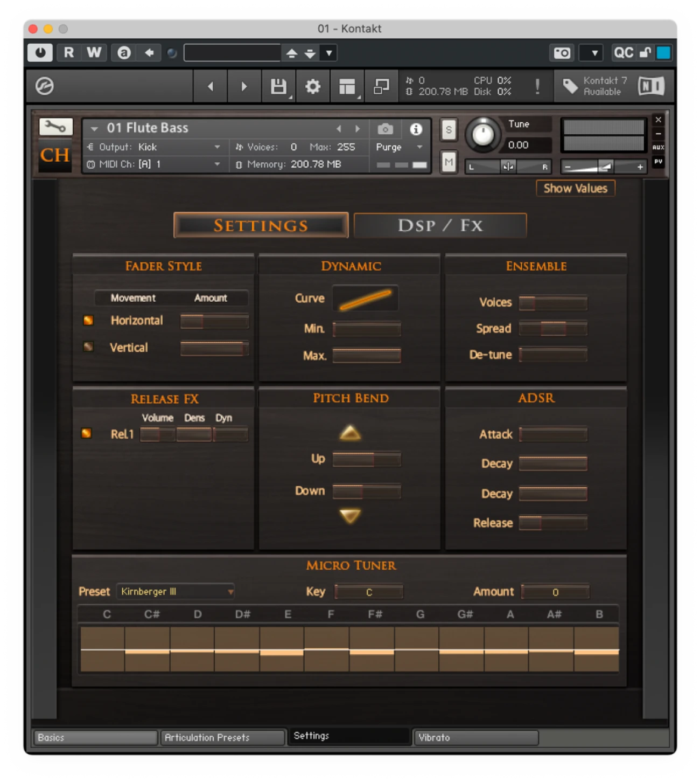This screenshot has height=782, width=700.
Task: Click the Show Values button
Action: (x=575, y=189)
